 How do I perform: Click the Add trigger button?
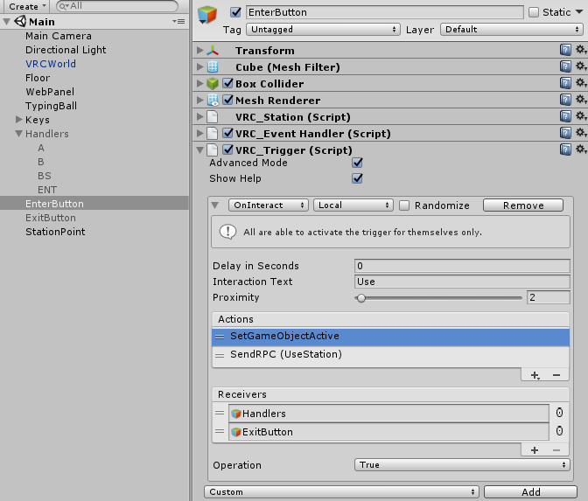[x=530, y=491]
